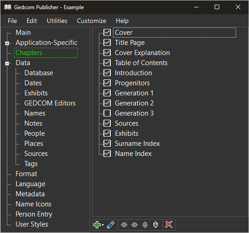Select the Title Page chapter label
This screenshot has width=249, height=233.
(130, 43)
